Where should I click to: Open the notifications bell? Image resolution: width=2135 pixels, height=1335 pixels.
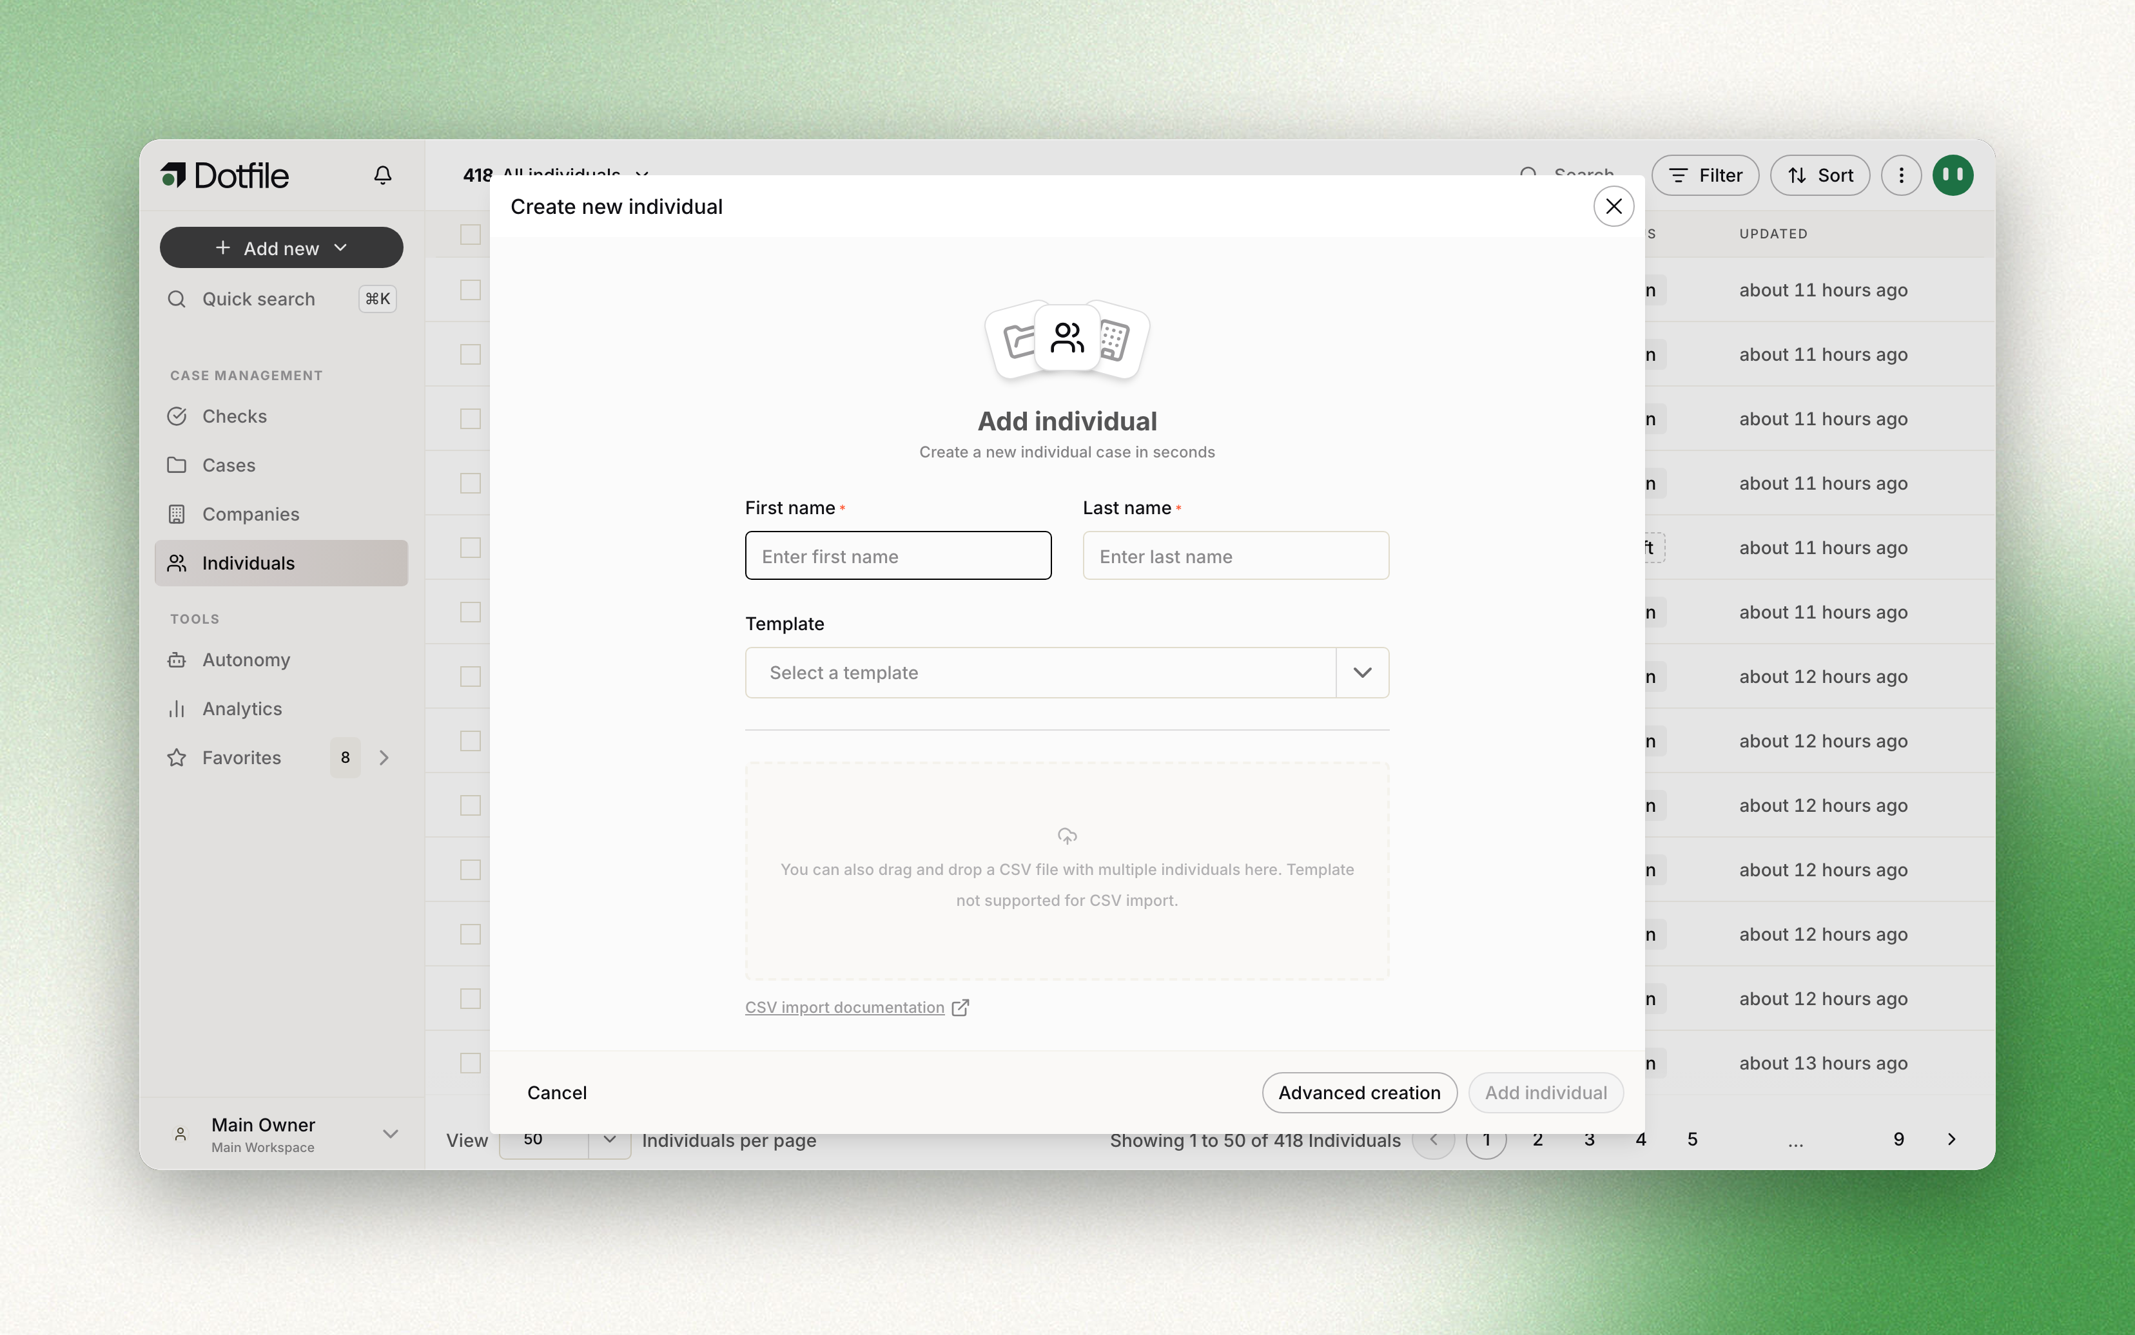(382, 175)
